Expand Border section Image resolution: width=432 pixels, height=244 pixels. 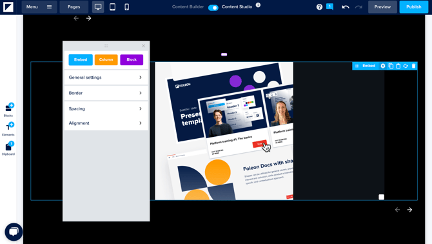coord(106,93)
